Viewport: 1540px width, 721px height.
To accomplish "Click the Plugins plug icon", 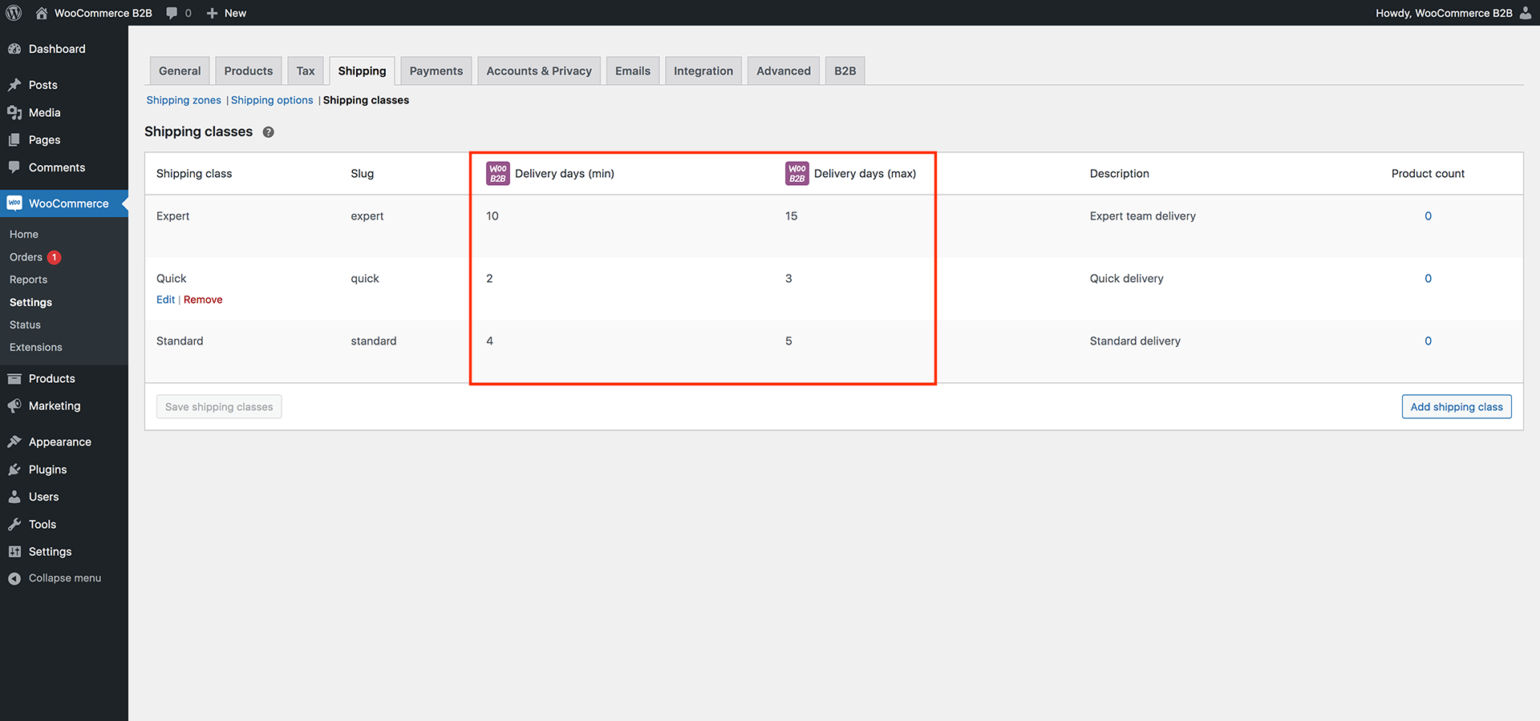I will click(x=14, y=469).
